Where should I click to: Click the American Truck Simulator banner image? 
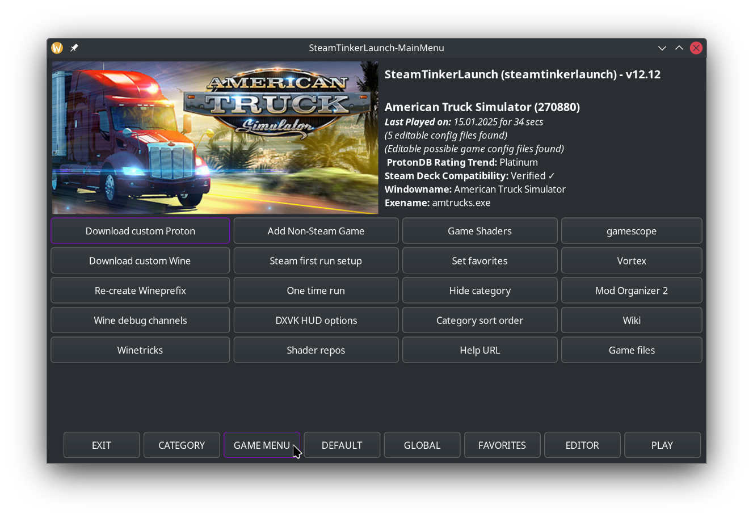tap(215, 138)
